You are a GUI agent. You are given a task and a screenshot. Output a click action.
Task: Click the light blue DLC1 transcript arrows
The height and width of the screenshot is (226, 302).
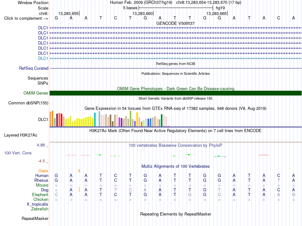pyautogui.click(x=175, y=59)
